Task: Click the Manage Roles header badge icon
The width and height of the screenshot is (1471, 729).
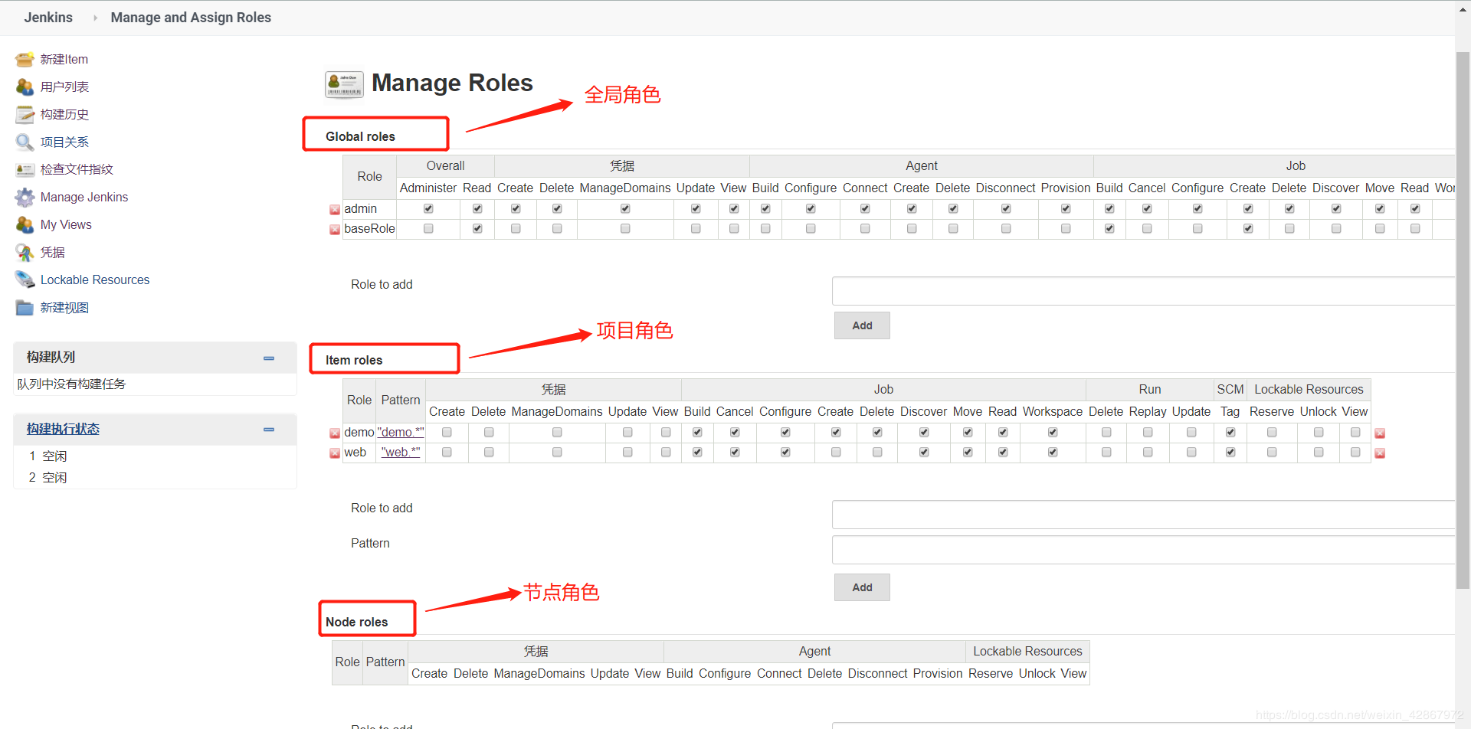Action: coord(344,84)
